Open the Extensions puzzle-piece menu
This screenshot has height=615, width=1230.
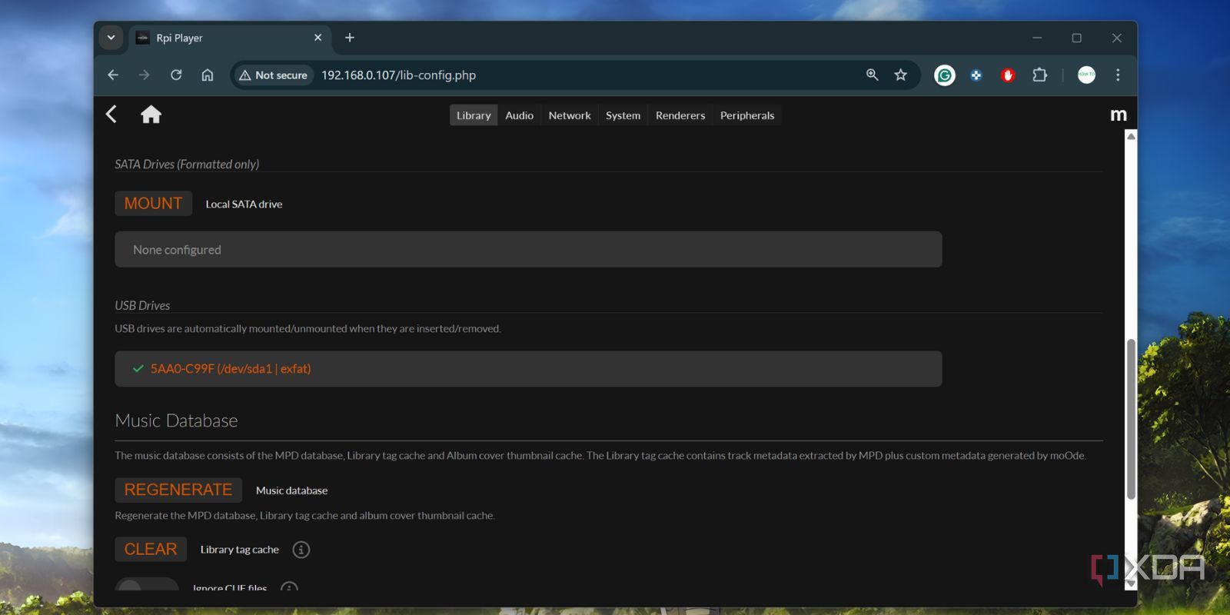(1039, 75)
